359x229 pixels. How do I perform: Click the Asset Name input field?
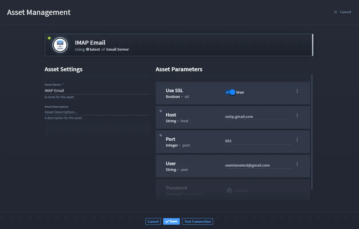[97, 91]
